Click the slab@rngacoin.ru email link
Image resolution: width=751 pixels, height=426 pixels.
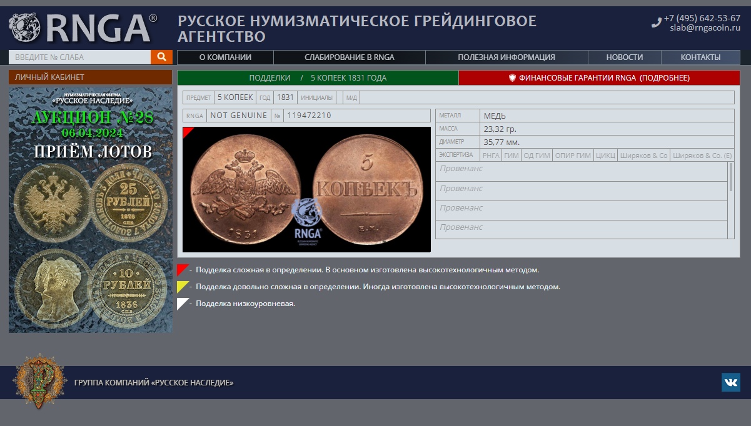click(705, 28)
